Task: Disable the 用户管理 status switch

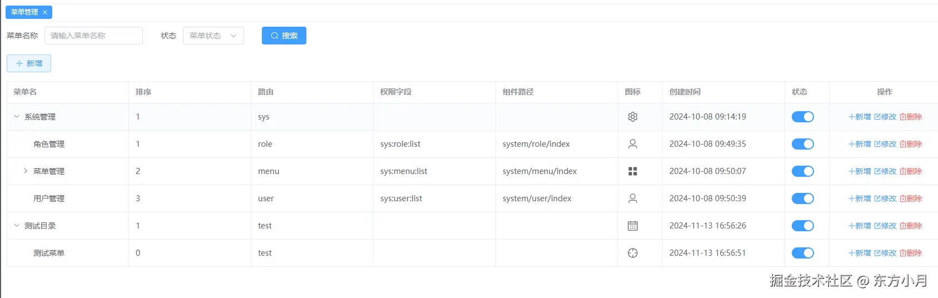Action: [x=802, y=198]
